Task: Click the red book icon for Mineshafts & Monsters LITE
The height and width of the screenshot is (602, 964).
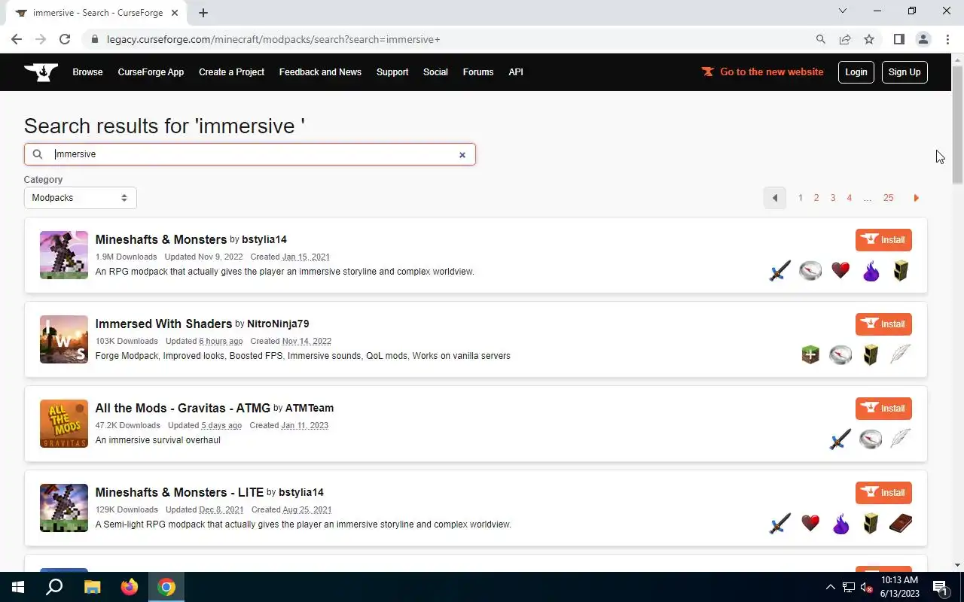Action: point(901,523)
